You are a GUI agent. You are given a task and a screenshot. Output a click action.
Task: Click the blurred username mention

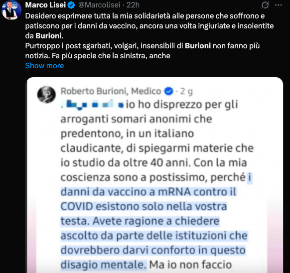(93, 105)
